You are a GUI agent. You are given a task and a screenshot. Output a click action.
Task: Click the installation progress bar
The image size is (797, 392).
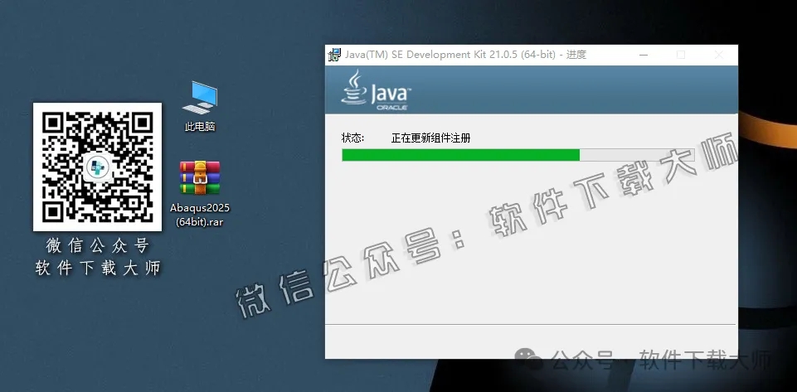tap(518, 155)
